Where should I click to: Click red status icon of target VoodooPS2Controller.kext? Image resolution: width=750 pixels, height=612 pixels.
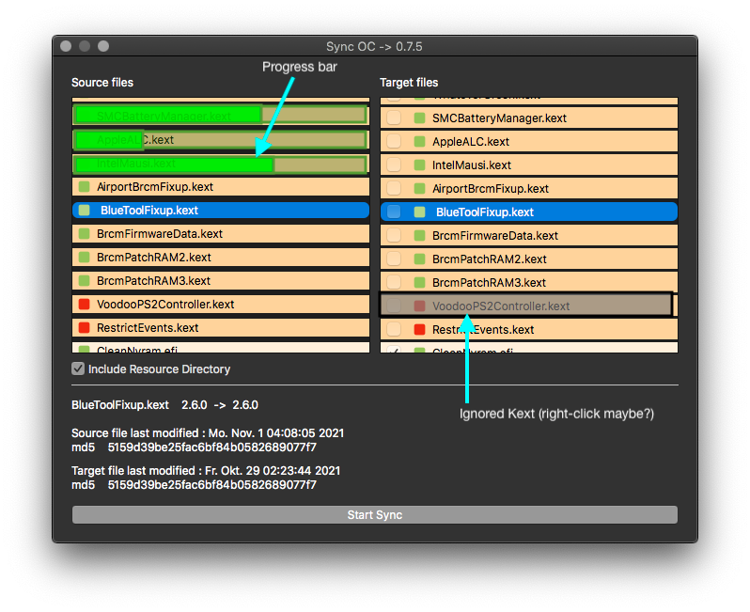pos(419,306)
